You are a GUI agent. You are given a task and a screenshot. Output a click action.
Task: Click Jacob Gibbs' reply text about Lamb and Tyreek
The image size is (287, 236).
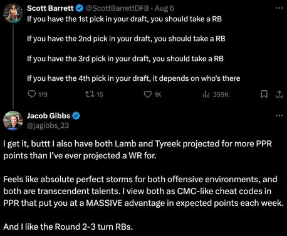click(x=137, y=150)
